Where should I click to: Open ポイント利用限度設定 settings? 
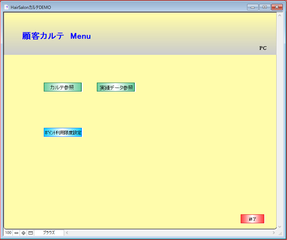tap(63, 132)
